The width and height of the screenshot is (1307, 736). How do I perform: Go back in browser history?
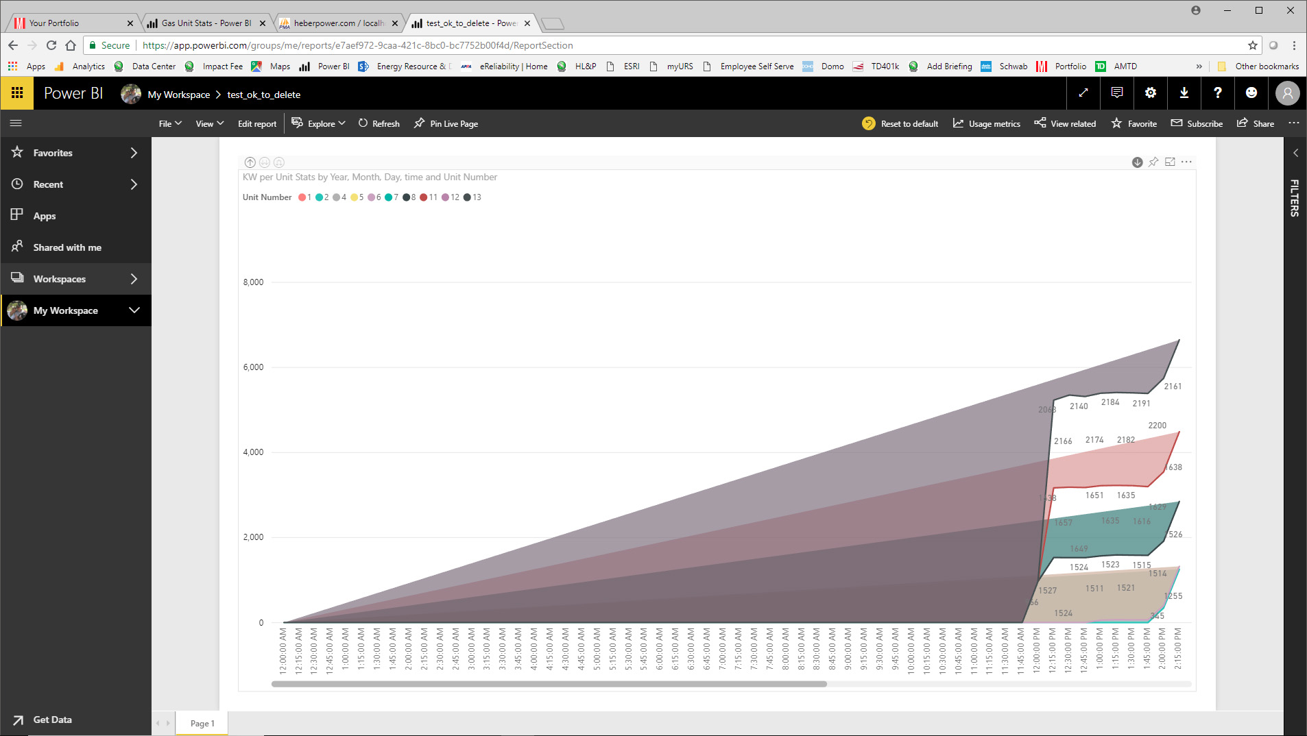[x=13, y=45]
